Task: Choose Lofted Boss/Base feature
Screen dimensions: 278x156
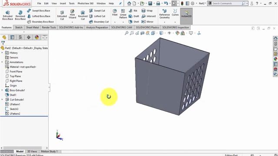Action: (x=39, y=16)
